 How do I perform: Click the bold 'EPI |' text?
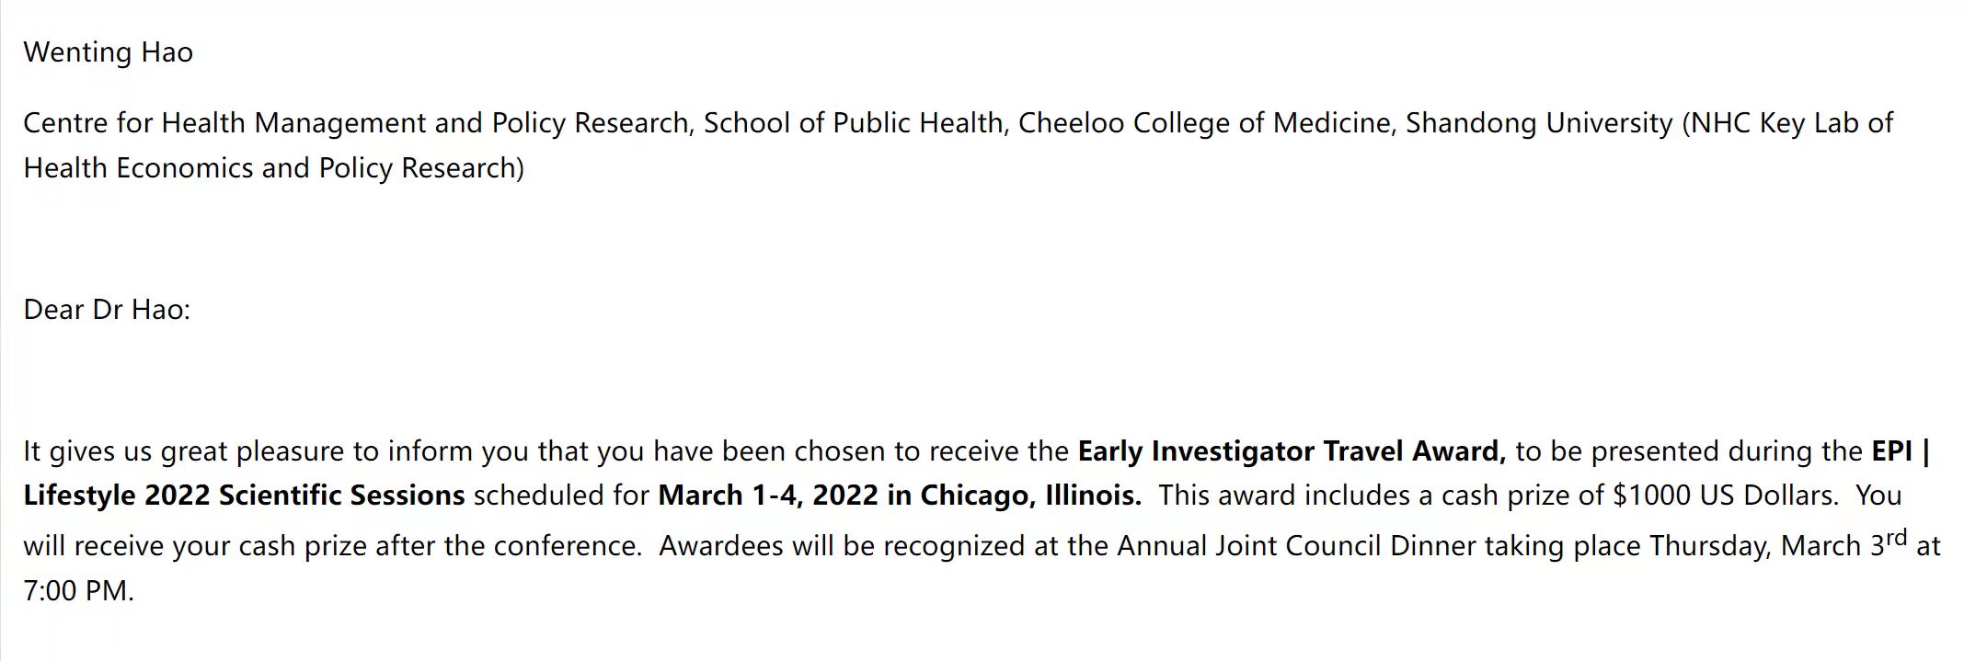pyautogui.click(x=1901, y=451)
